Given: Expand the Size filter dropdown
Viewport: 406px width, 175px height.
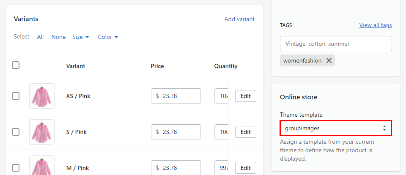Looking at the screenshot, I should point(80,37).
